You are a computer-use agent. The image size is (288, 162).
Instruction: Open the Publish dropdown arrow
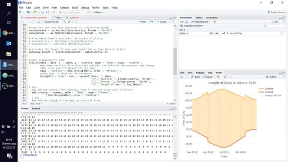[279, 77]
